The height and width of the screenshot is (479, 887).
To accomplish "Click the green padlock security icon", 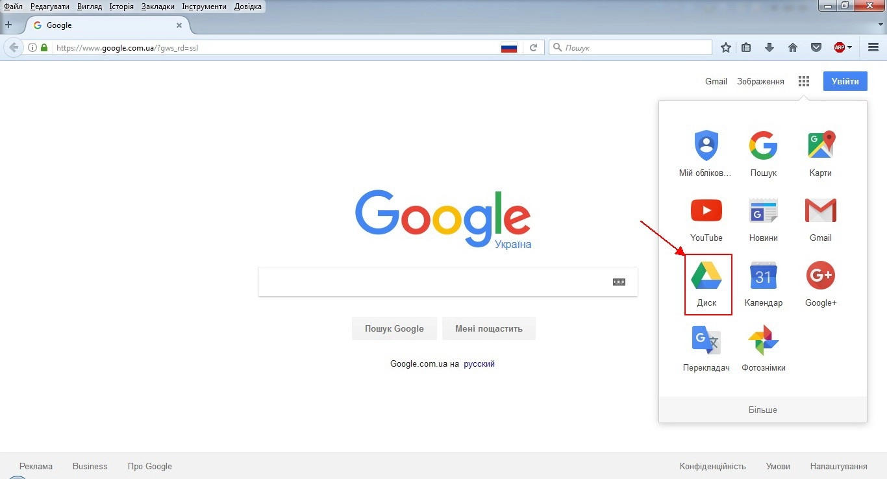I will point(44,47).
